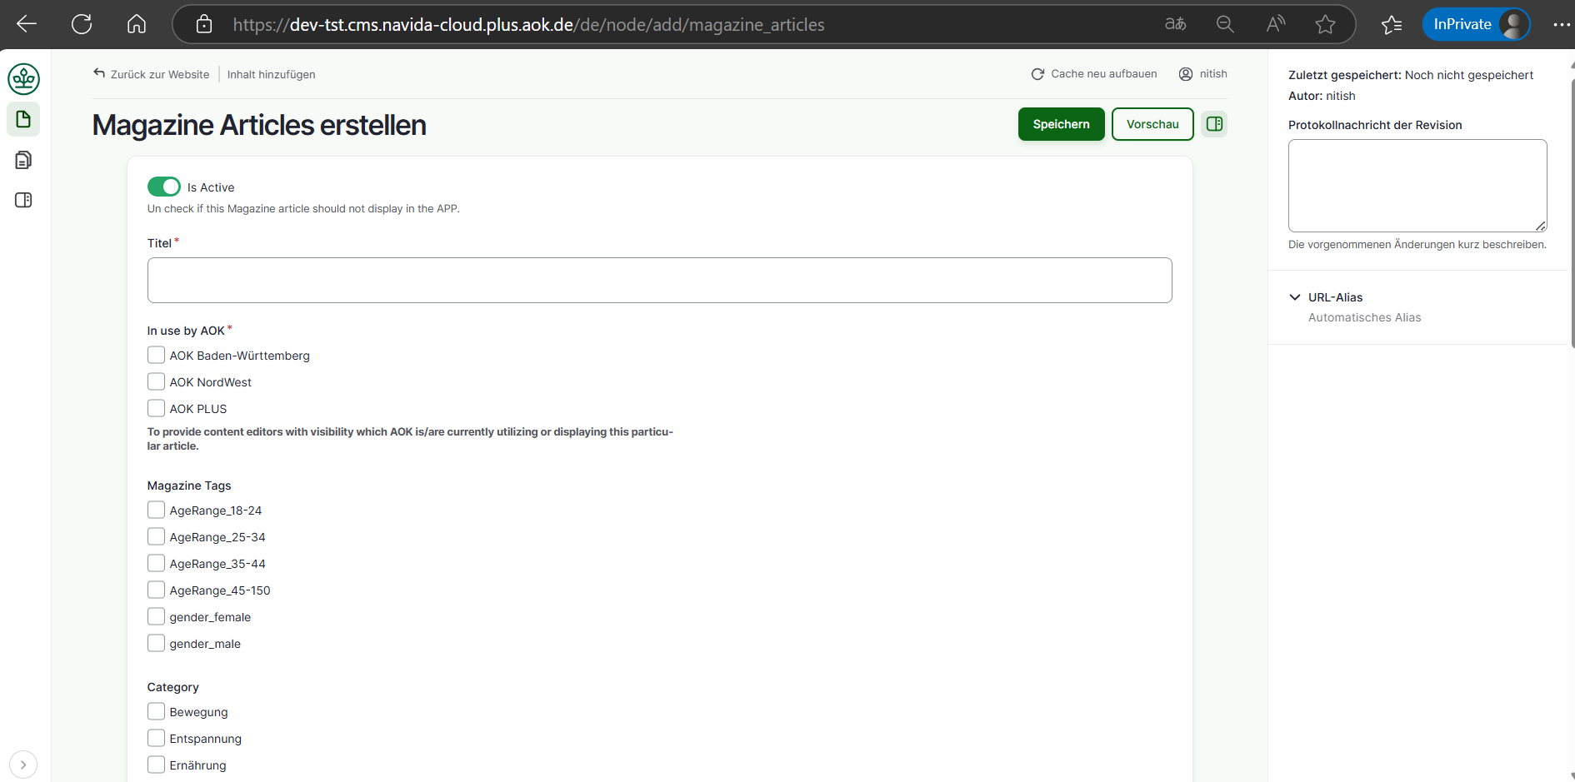
Task: Save article with Speichern button
Action: click(x=1061, y=124)
